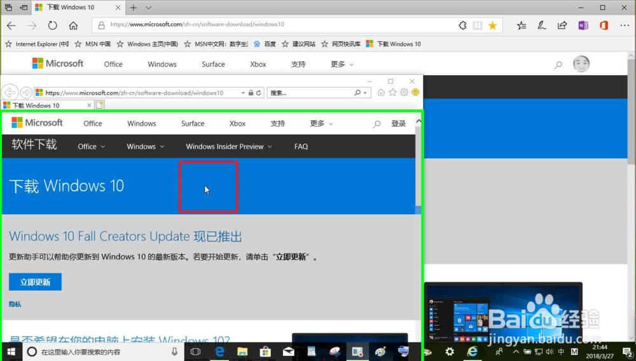Open IE search provider dropdown arrow
The image size is (636, 361).
[365, 93]
